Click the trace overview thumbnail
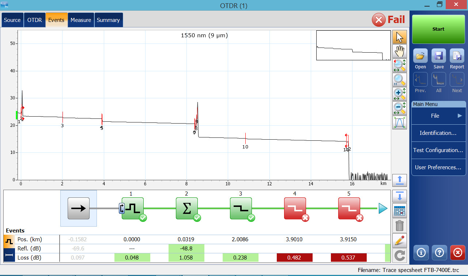 (x=353, y=45)
